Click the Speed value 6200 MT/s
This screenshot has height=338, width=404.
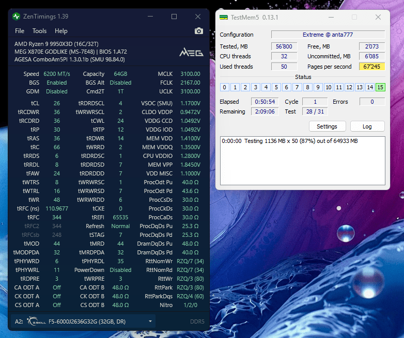tap(57, 74)
